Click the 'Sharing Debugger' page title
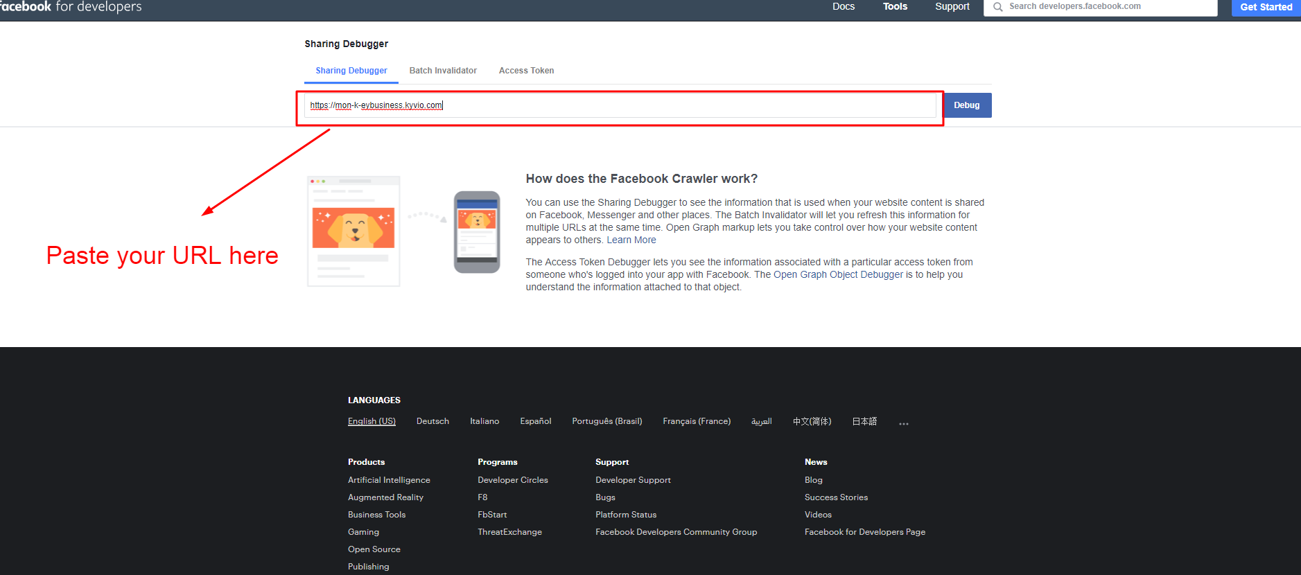The width and height of the screenshot is (1301, 575). tap(347, 44)
